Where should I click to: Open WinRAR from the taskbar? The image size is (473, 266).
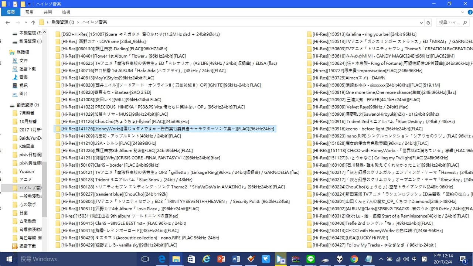[x=295, y=259]
